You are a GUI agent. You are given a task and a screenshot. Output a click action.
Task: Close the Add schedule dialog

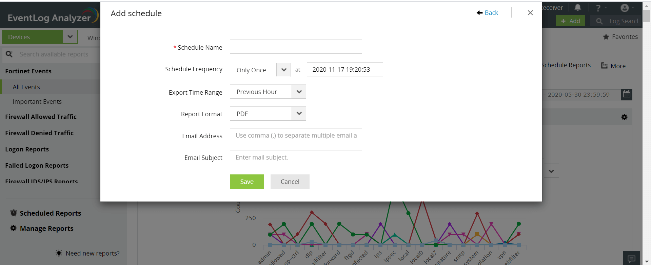pyautogui.click(x=530, y=13)
